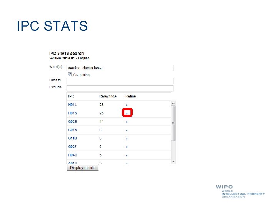Viewport: 277px width, 208px height.
Task: Click the results list scrollbar thumb
Action: [173, 123]
